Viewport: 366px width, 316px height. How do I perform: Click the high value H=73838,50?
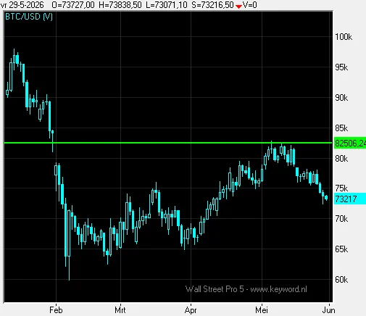click(120, 5)
